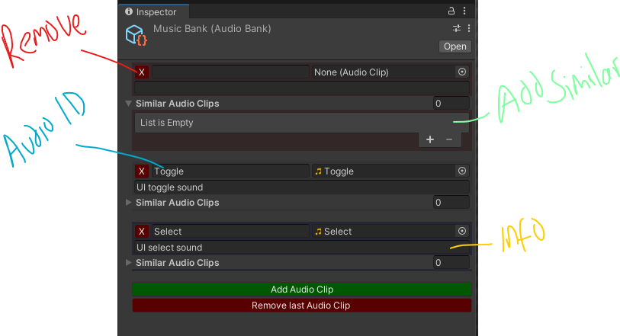Image resolution: width=620 pixels, height=336 pixels.
Task: Remove the Toggle entry with its X button
Action: coord(142,171)
